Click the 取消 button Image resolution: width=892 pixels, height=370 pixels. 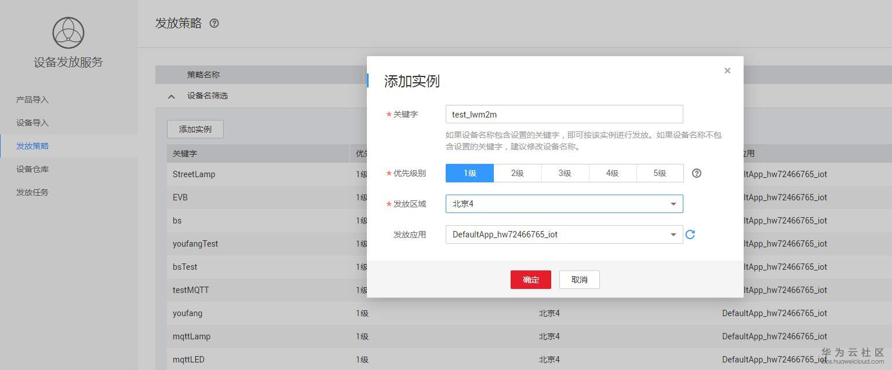580,280
